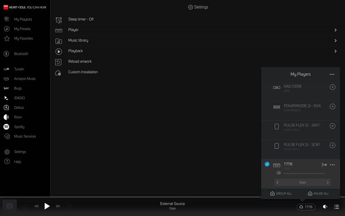The height and width of the screenshot is (216, 345).
Task: Toggle the T778 player checkmark
Action: coord(267,164)
